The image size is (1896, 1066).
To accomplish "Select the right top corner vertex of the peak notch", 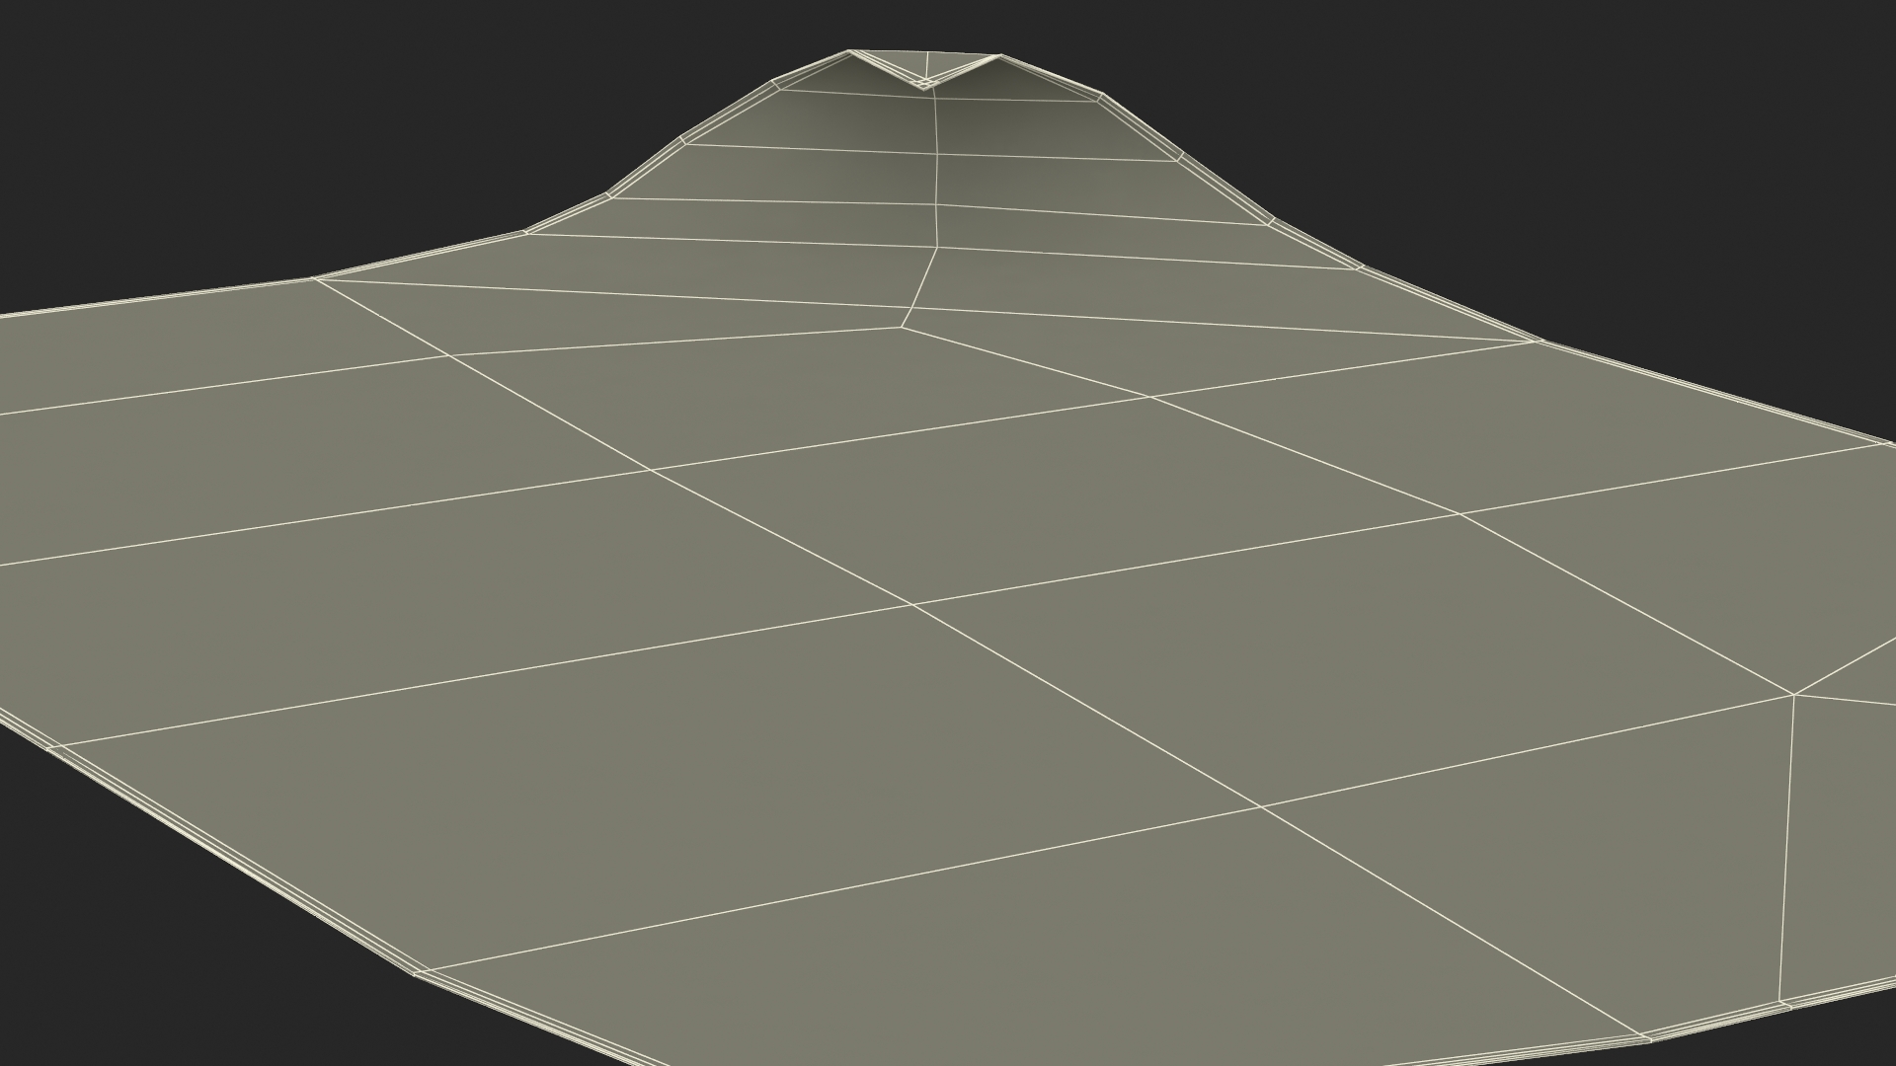I will click(x=999, y=56).
